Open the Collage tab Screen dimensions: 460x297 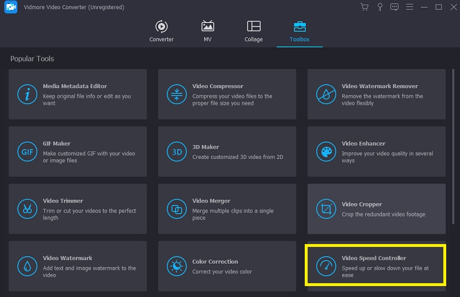[254, 31]
